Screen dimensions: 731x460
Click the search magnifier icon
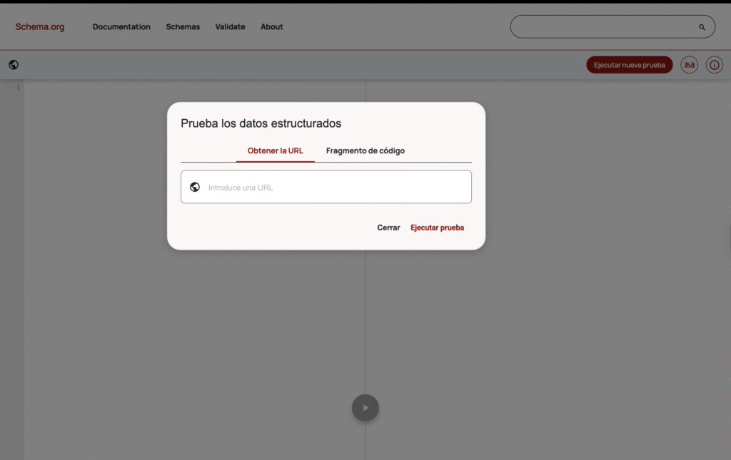[702, 27]
